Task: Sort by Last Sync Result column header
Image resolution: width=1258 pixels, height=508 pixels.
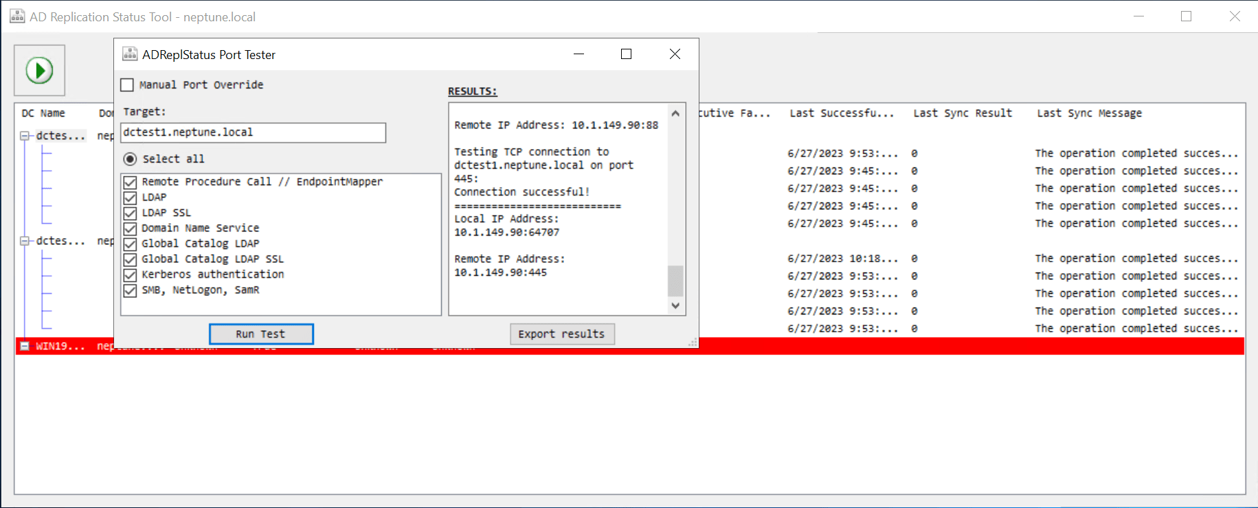Action: (x=963, y=113)
